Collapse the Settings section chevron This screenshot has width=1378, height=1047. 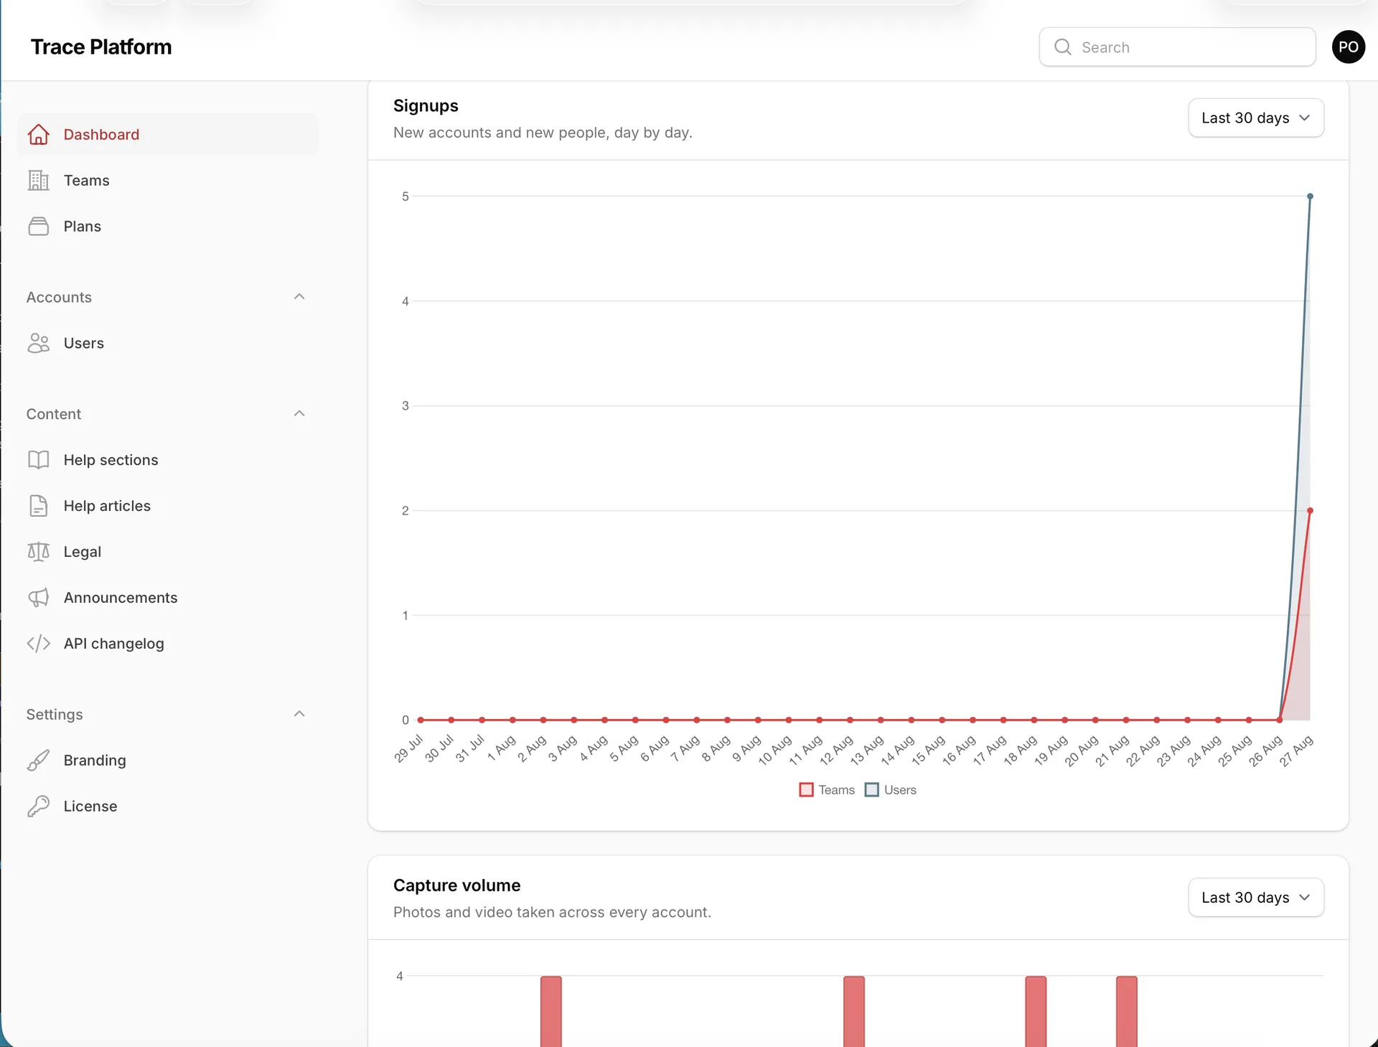point(300,713)
